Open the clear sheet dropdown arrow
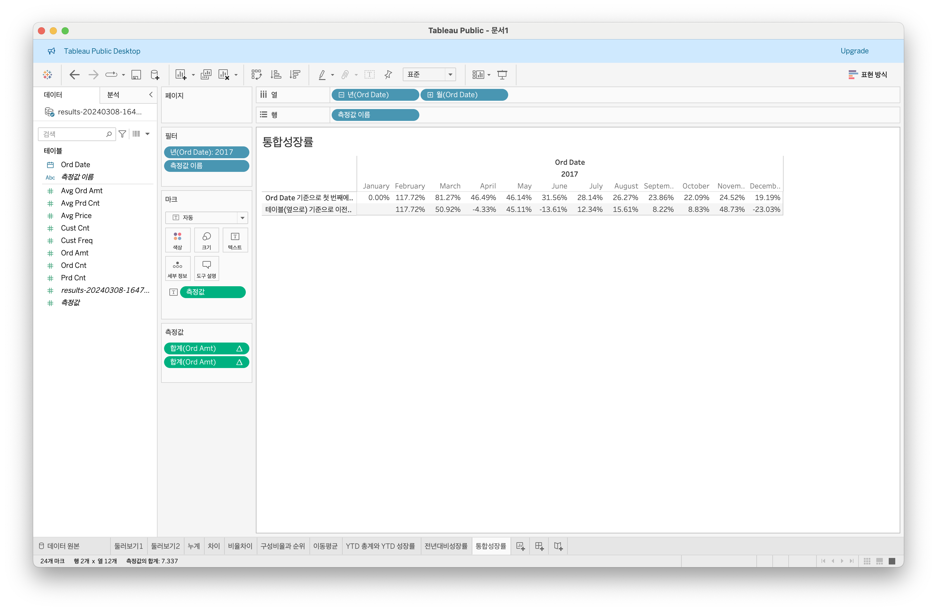This screenshot has width=937, height=611. click(236, 75)
